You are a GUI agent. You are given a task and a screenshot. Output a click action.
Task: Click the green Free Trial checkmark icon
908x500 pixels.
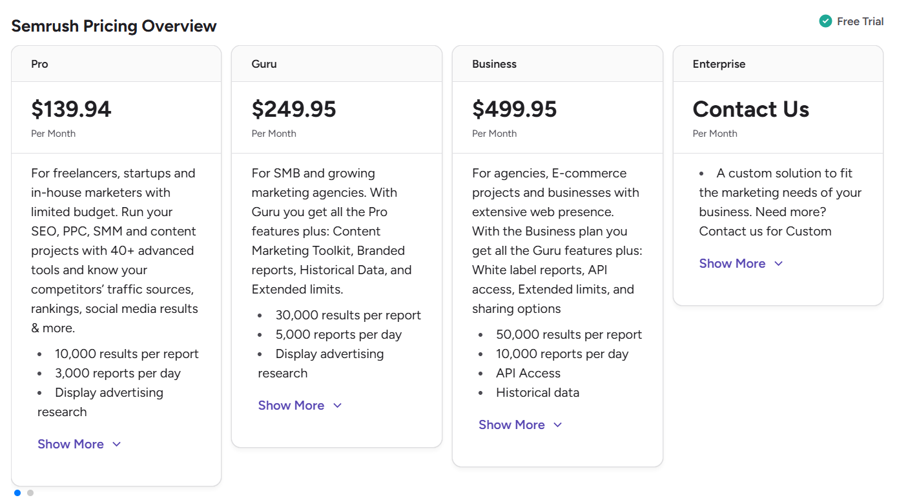[825, 21]
